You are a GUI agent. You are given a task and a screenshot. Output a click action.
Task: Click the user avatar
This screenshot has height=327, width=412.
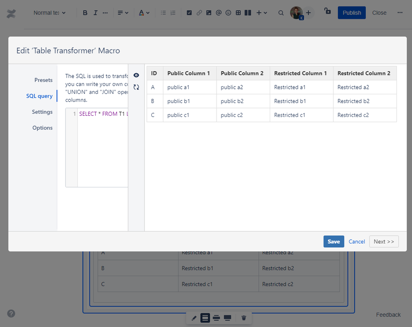click(x=297, y=13)
